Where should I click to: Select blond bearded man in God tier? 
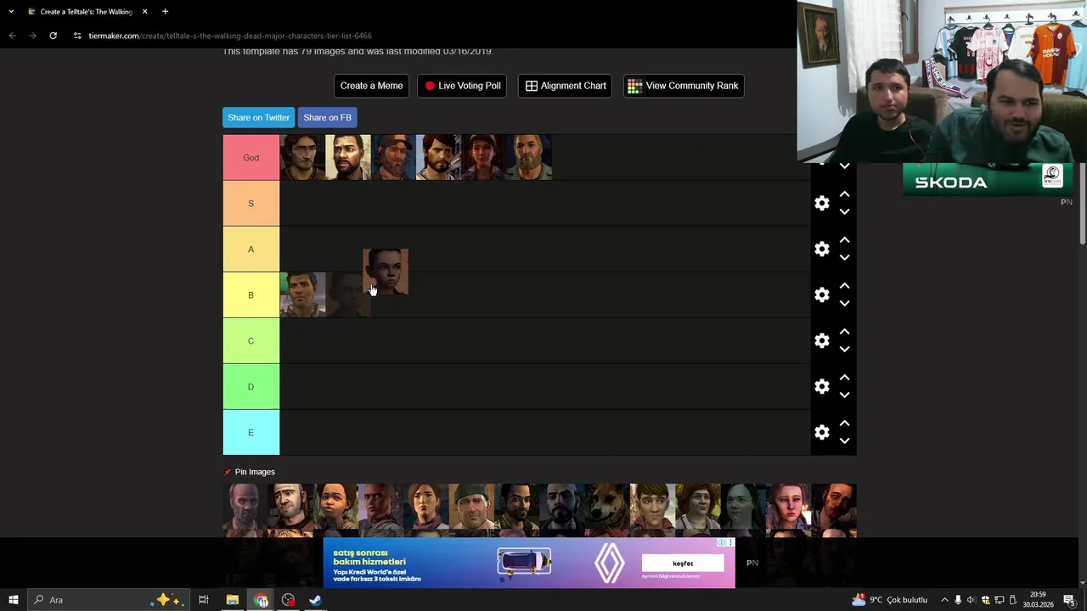tap(530, 158)
